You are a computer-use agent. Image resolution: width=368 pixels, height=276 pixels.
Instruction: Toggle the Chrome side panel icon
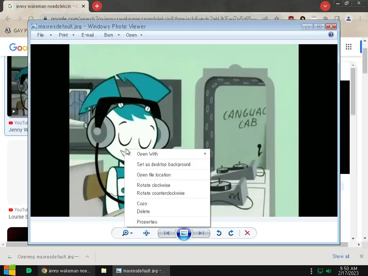coord(337,19)
